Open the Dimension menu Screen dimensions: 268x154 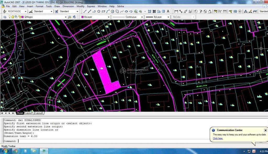[68, 6]
